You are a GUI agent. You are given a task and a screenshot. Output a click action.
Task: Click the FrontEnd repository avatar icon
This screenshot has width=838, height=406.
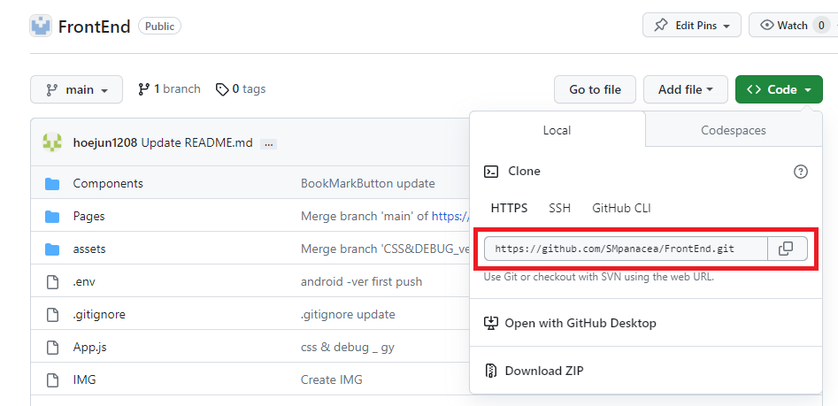41,27
